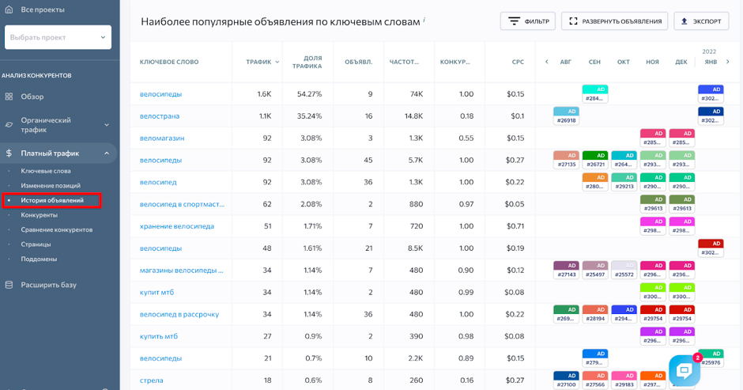Sort by the Трафик column arrow

(277, 62)
